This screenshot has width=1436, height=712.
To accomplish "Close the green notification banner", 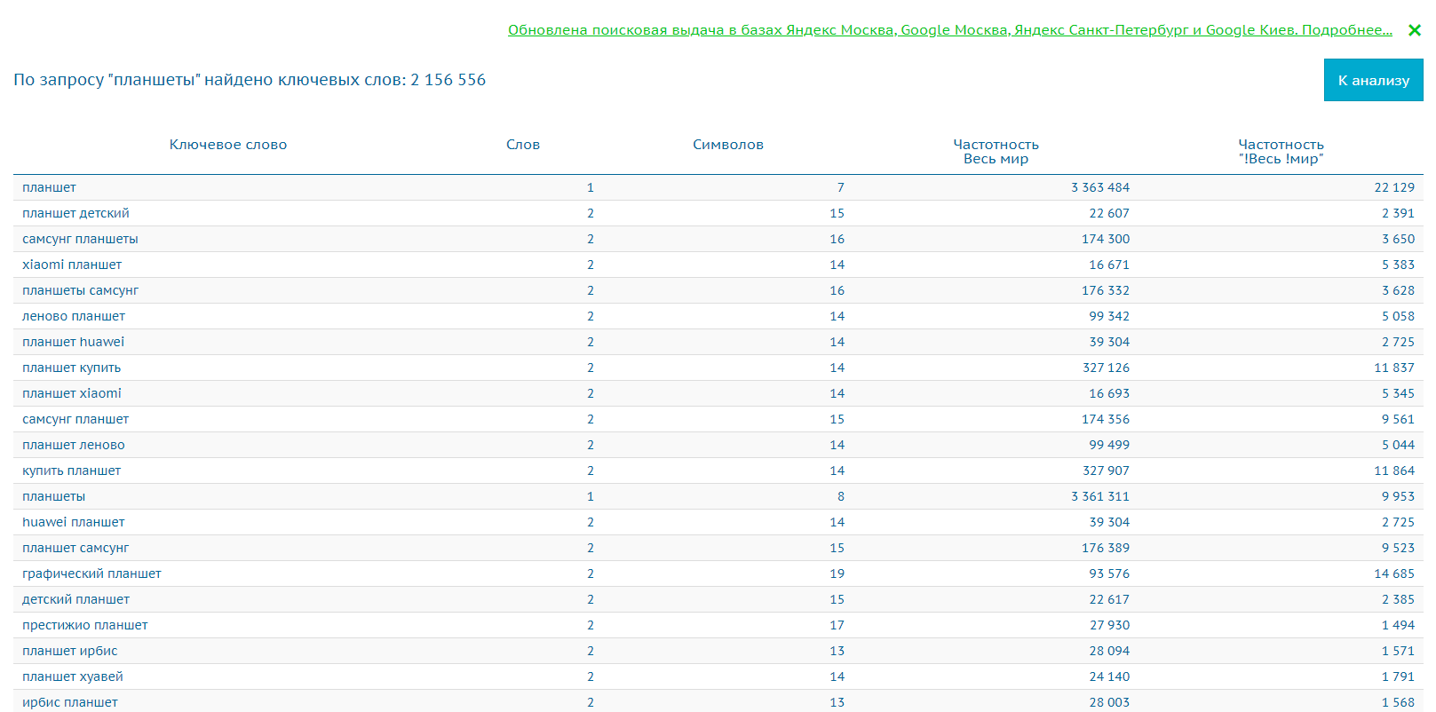I will tap(1414, 30).
